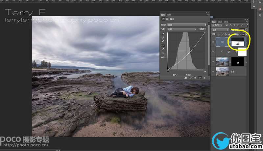The width and height of the screenshot is (263, 151).
Task: Hide the 背景 background layer
Action: point(213,71)
